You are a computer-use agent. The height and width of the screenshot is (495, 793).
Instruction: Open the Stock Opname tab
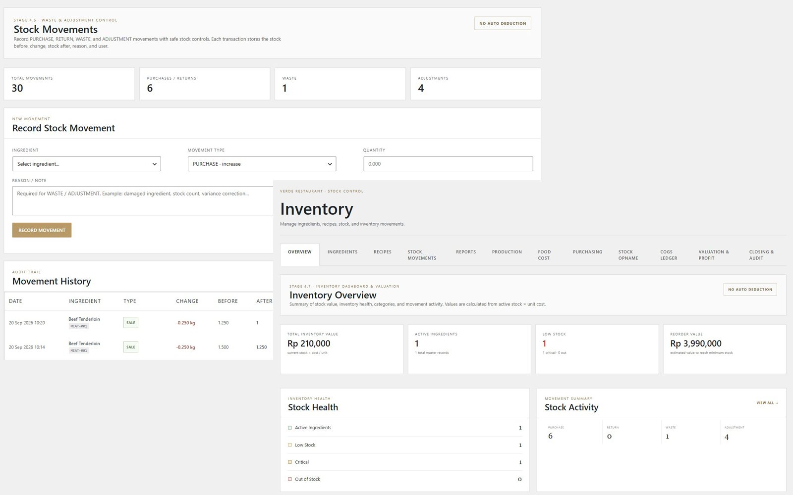[x=628, y=255]
